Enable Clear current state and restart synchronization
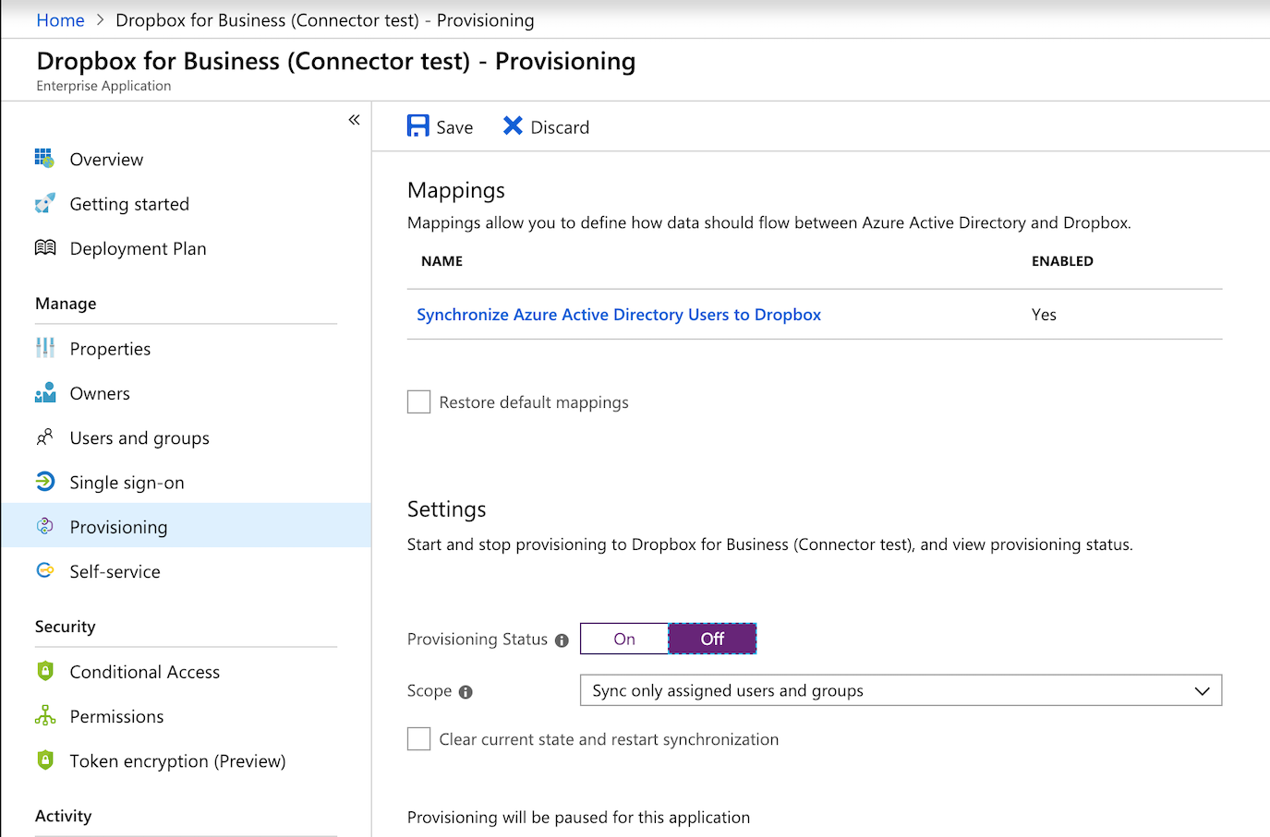Image resolution: width=1270 pixels, height=837 pixels. pyautogui.click(x=418, y=739)
